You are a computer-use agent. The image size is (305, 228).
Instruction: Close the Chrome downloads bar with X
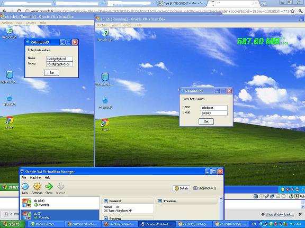click(x=300, y=214)
